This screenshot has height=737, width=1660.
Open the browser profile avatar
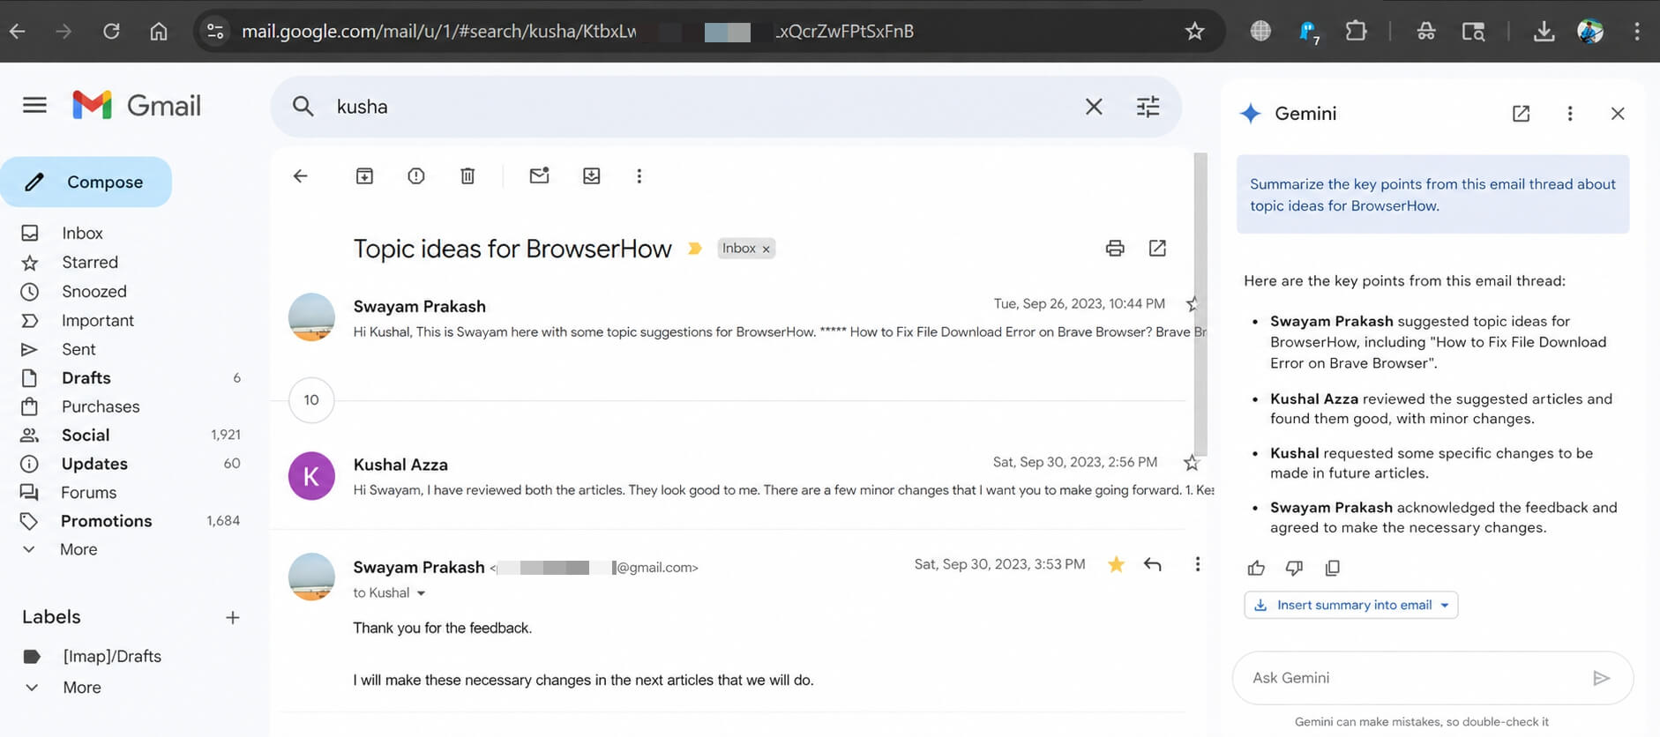(1590, 32)
